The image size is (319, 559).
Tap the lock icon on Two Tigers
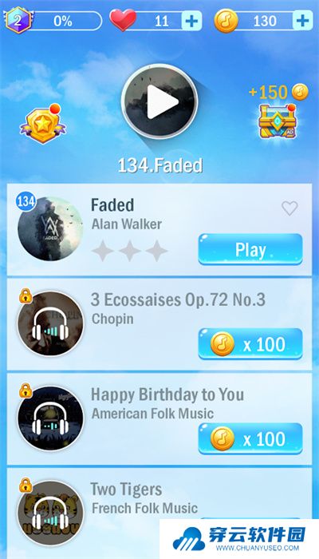point(26,486)
